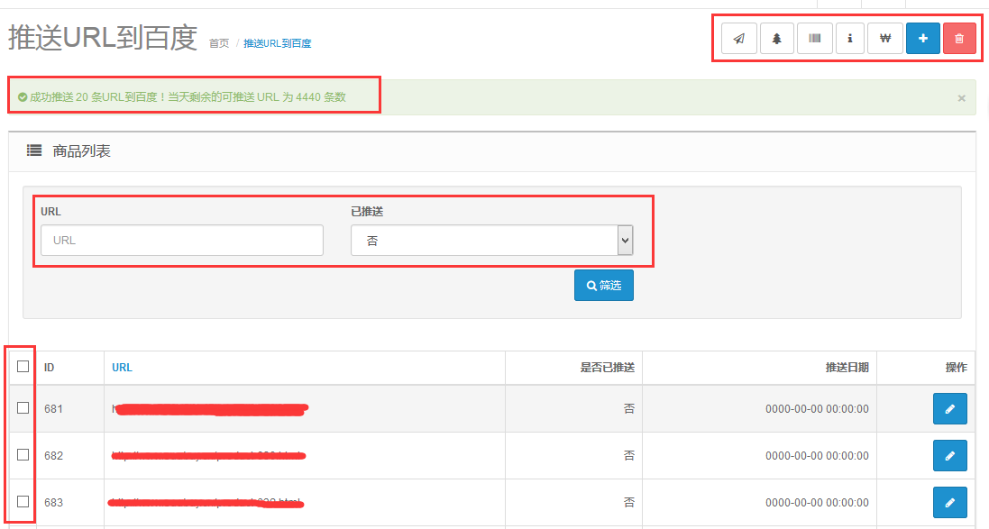Select the checkbox for row 682
This screenshot has height=529, width=989.
pos(23,455)
